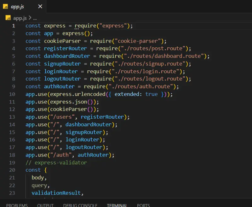This screenshot has width=252, height=207.
Task: Open the PROBLEMS panel
Action: tap(16, 205)
